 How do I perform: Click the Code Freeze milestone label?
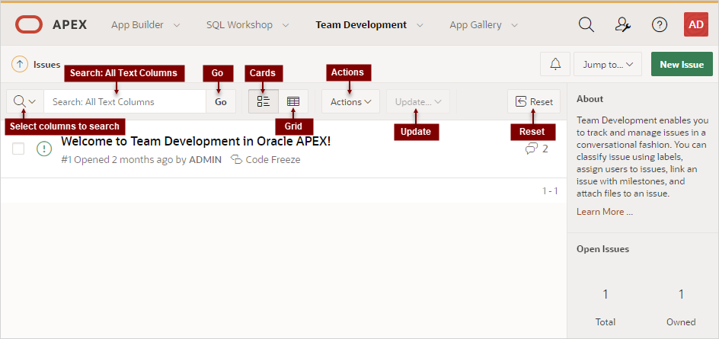click(273, 160)
